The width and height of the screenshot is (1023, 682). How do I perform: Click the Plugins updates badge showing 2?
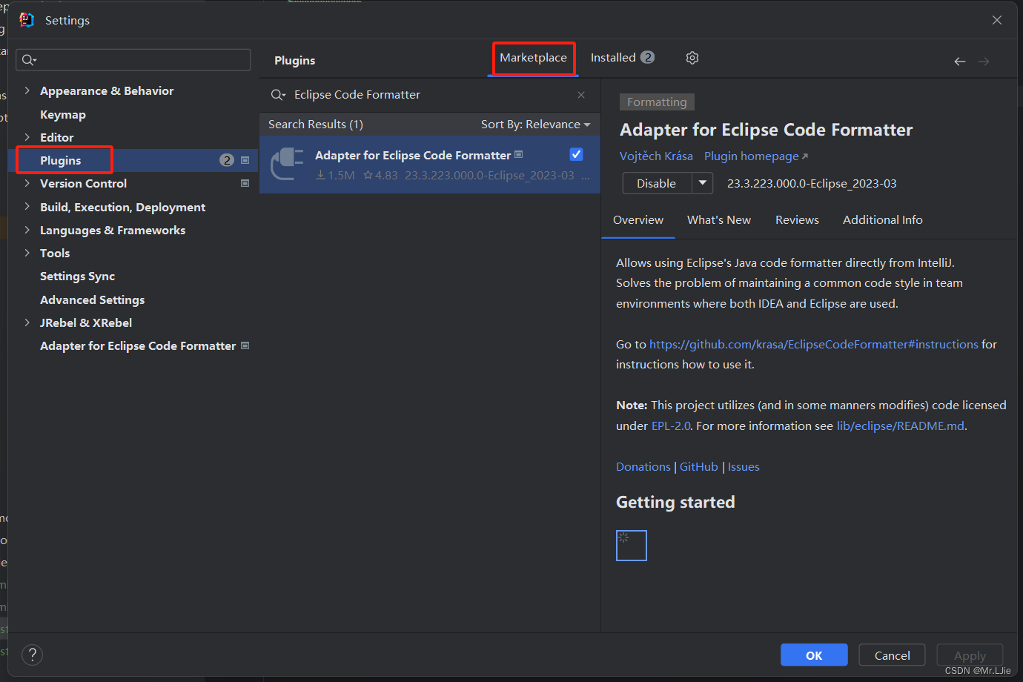(x=227, y=160)
